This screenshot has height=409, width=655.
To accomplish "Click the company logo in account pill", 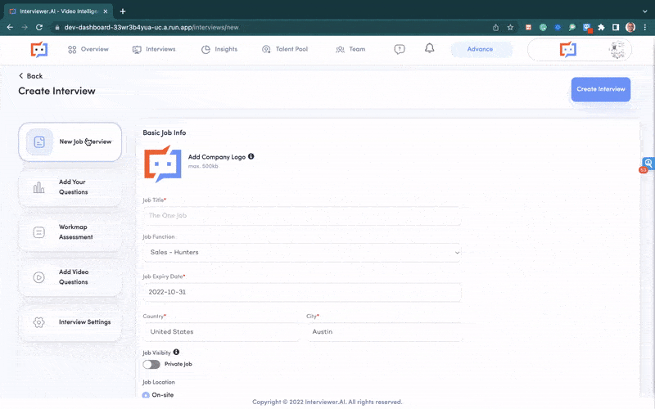I will pyautogui.click(x=567, y=49).
